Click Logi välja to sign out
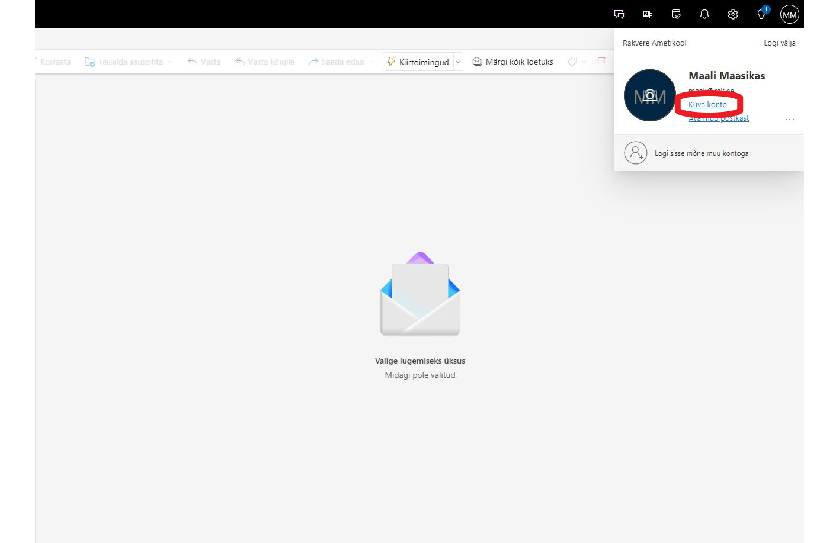 pyautogui.click(x=779, y=43)
